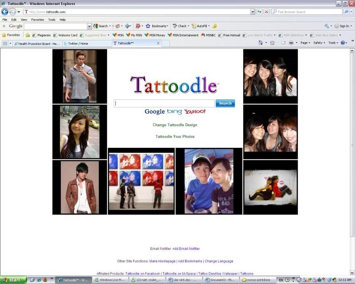Click the Yahoo! logo below search box
Image resolution: width=355 pixels, height=284 pixels.
pyautogui.click(x=195, y=111)
